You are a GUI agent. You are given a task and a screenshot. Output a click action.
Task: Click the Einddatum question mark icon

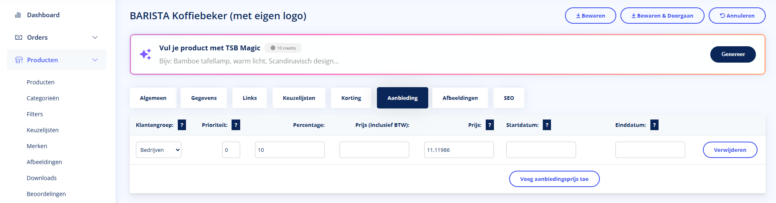pyautogui.click(x=654, y=125)
